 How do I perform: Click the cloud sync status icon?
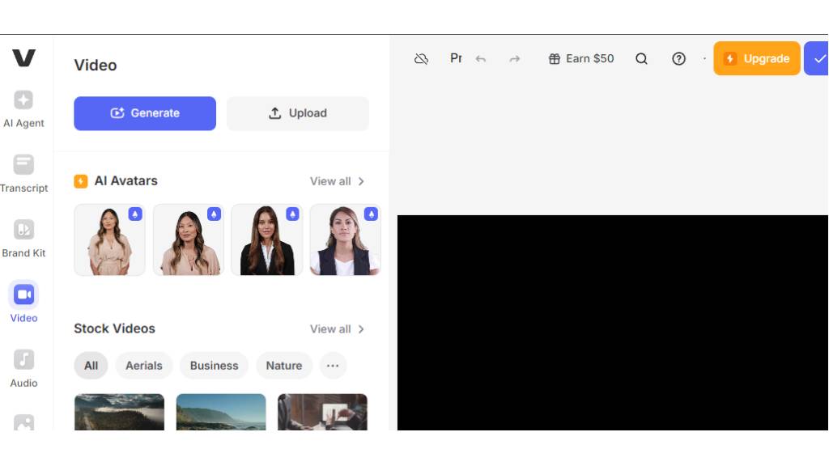[421, 58]
